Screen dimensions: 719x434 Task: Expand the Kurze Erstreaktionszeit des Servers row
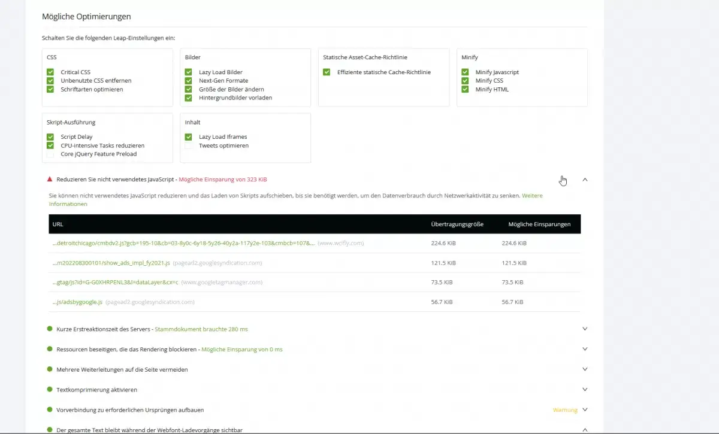pos(585,329)
